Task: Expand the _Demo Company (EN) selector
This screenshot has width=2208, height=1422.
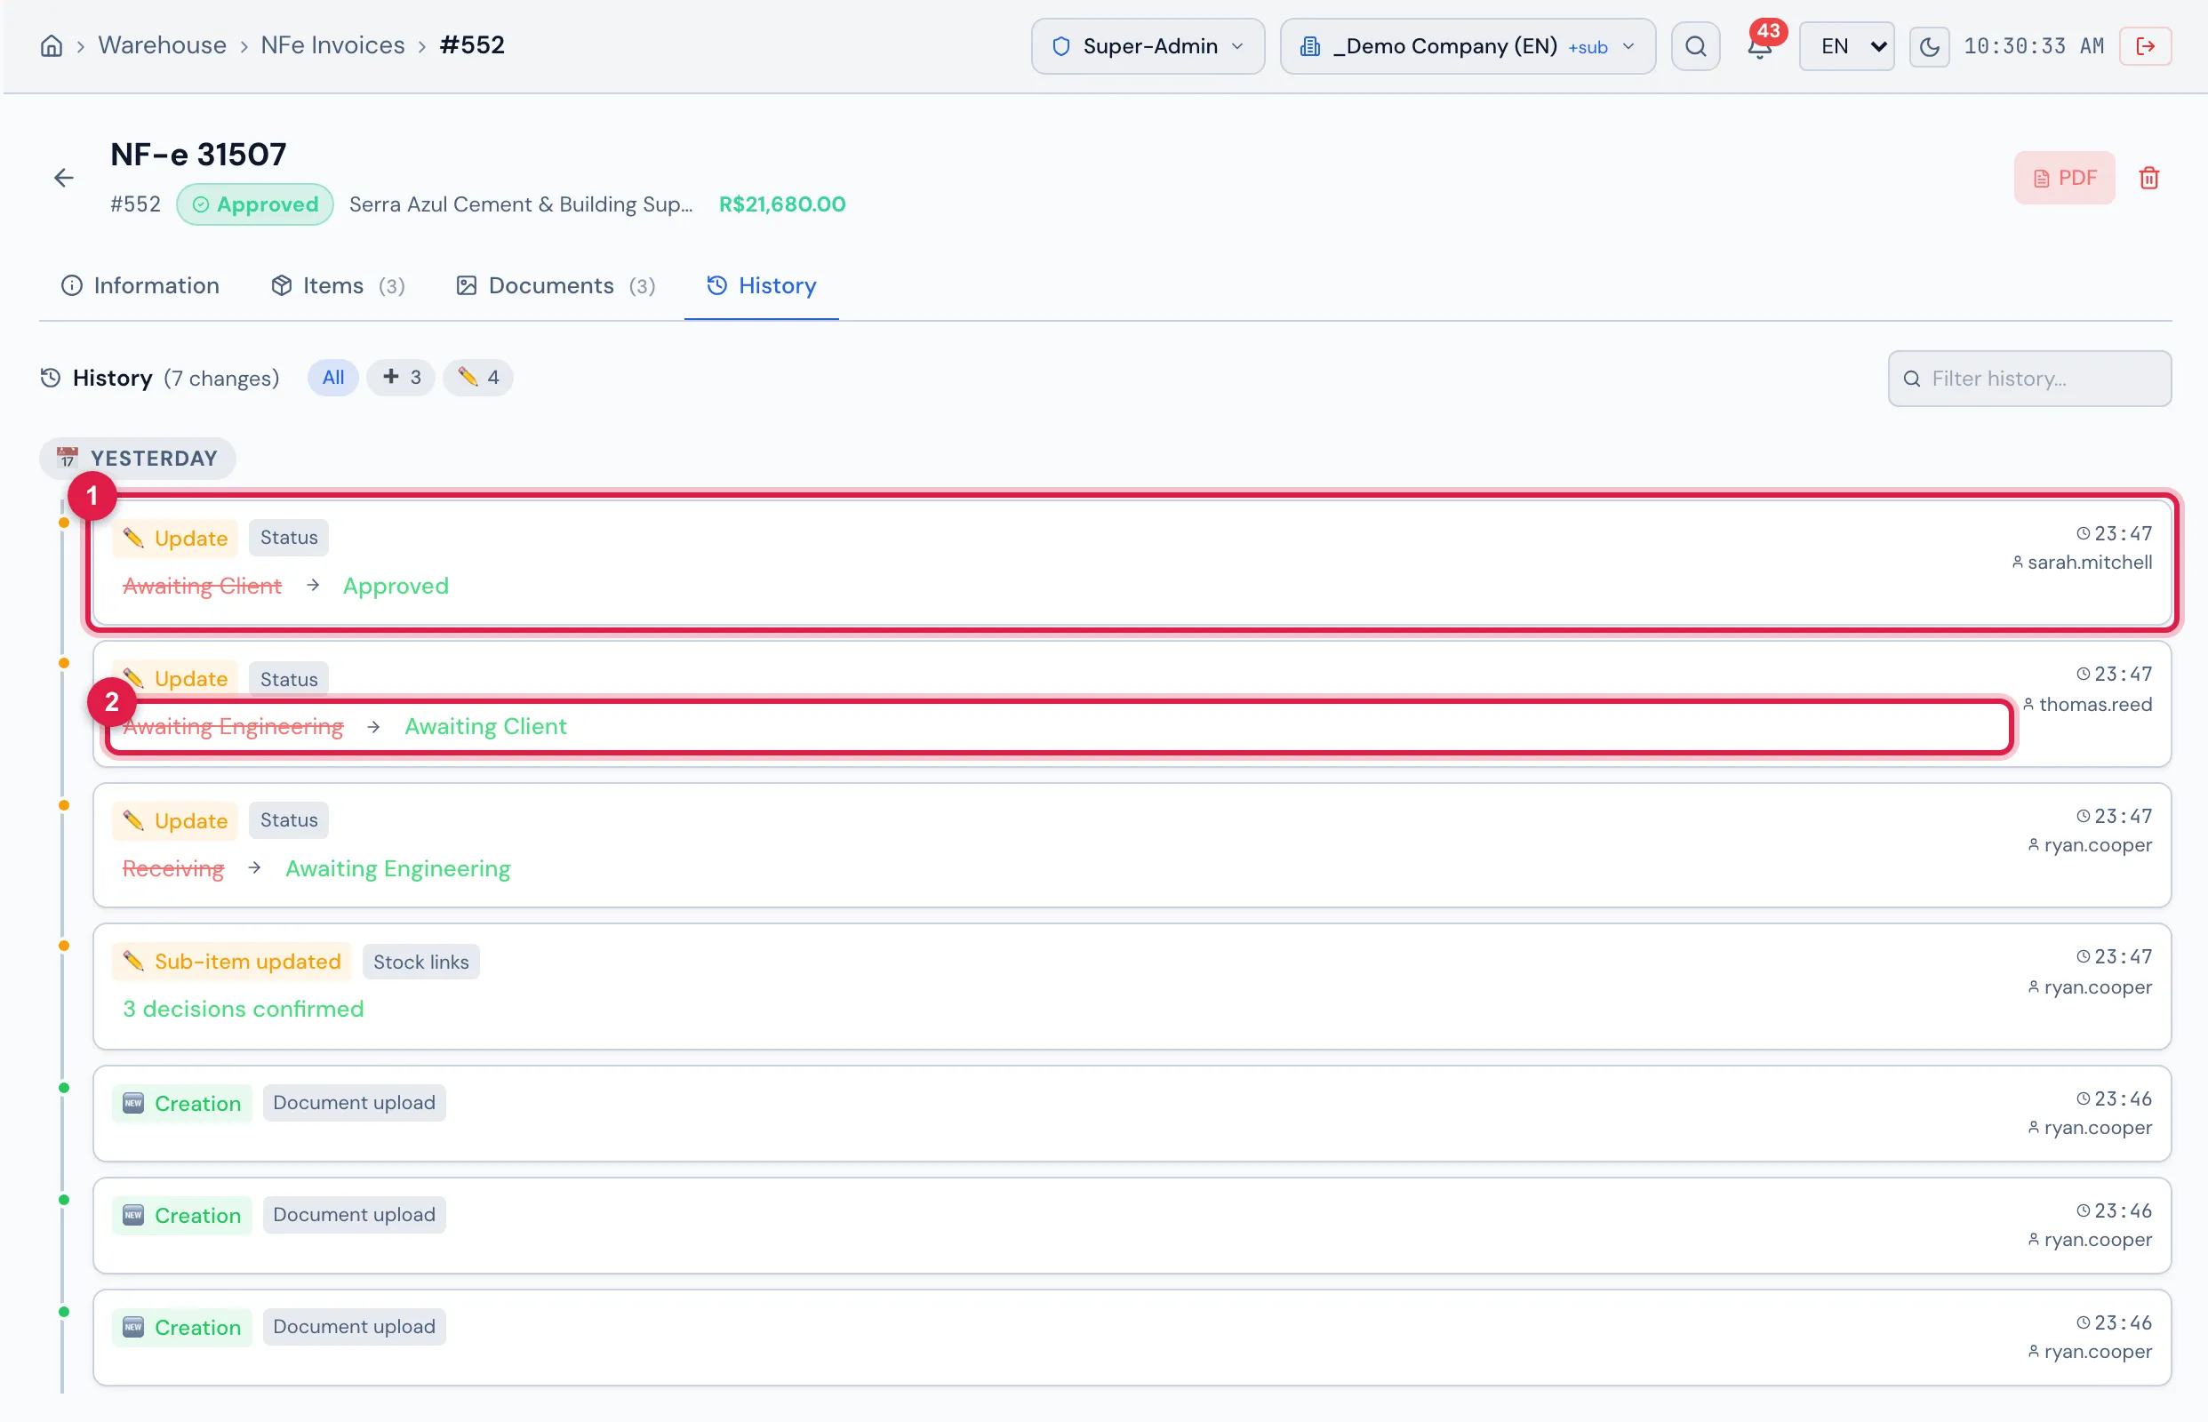Action: click(x=1468, y=46)
